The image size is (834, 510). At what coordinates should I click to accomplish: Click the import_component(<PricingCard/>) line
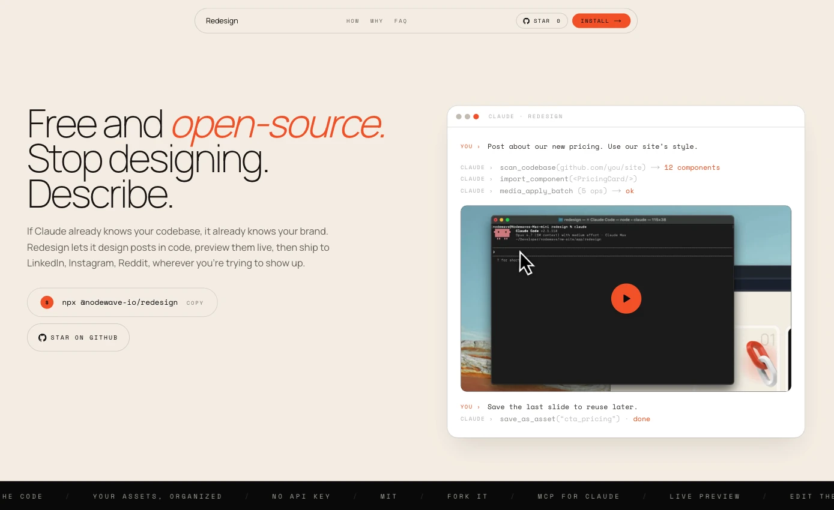click(x=569, y=179)
